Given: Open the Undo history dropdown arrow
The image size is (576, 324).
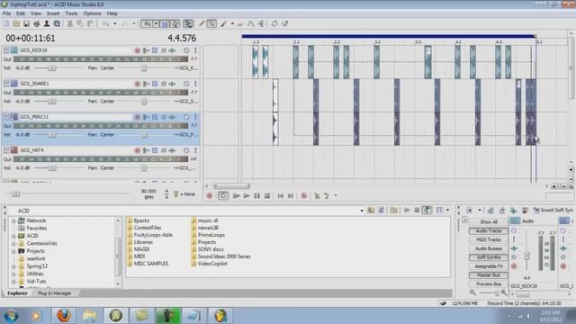Looking at the screenshot, I should [114, 24].
